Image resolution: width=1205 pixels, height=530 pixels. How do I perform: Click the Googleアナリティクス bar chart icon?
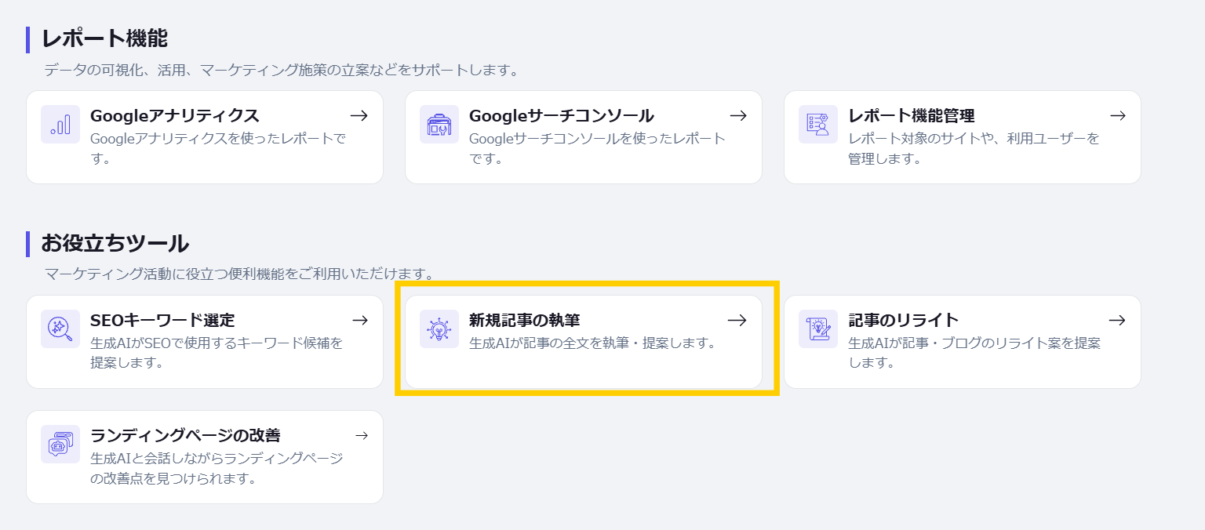(x=60, y=124)
